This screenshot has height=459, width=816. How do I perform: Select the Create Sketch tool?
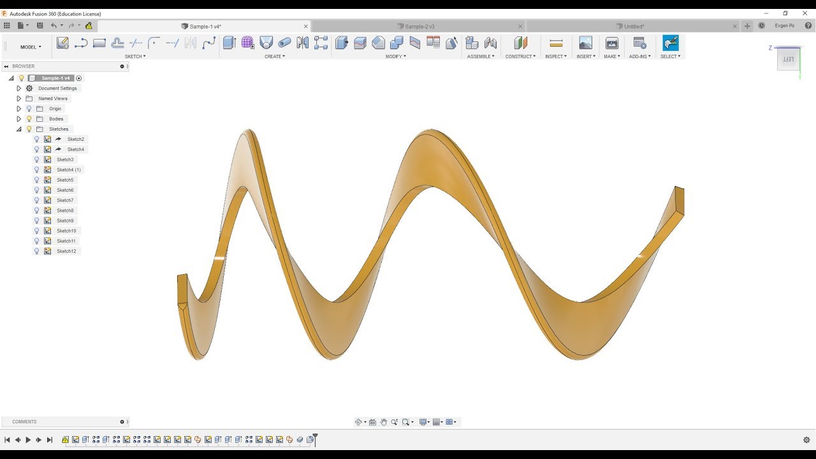(x=62, y=43)
